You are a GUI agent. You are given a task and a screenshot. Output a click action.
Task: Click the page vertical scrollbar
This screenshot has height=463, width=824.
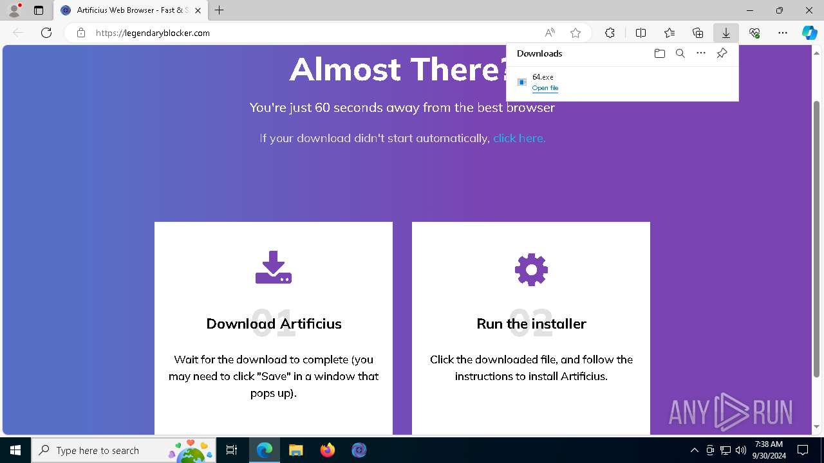[817, 238]
